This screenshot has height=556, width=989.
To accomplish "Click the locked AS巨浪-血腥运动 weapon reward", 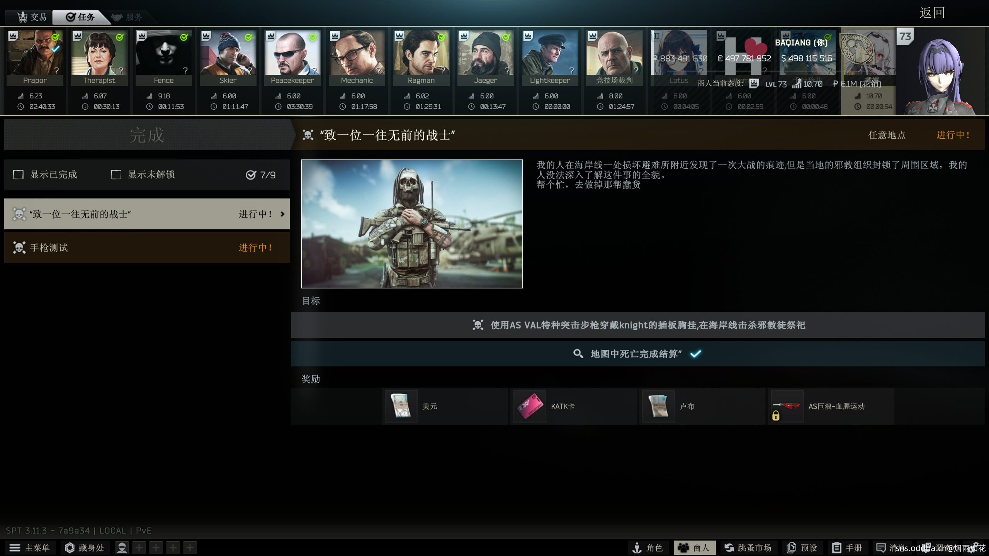I will (787, 406).
